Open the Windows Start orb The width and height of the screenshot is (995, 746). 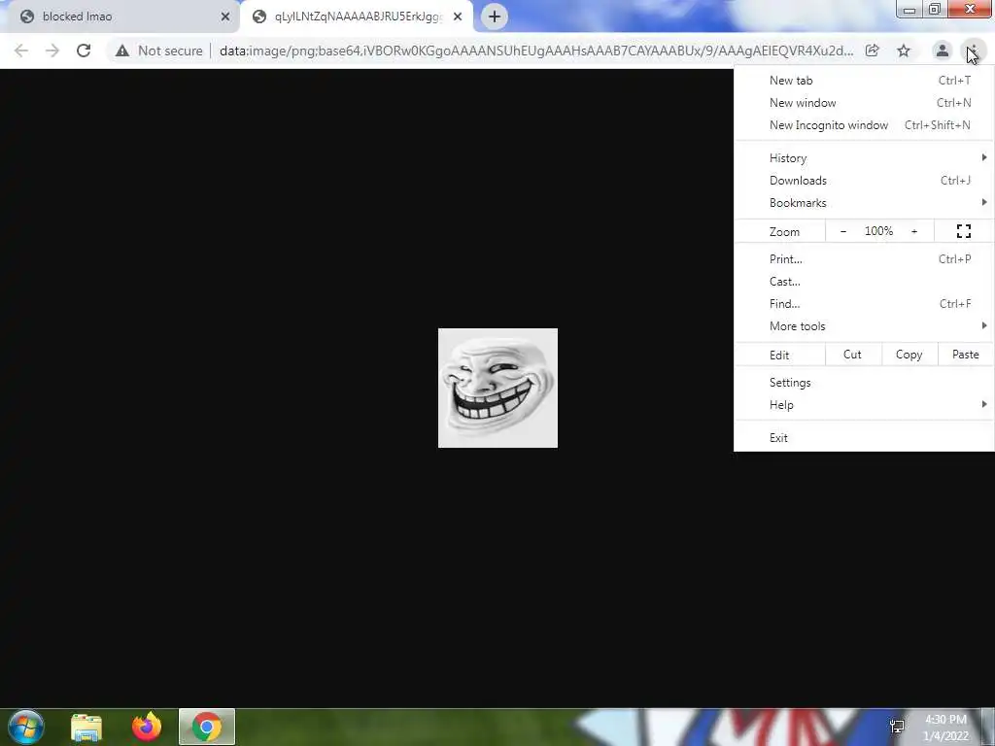[26, 727]
